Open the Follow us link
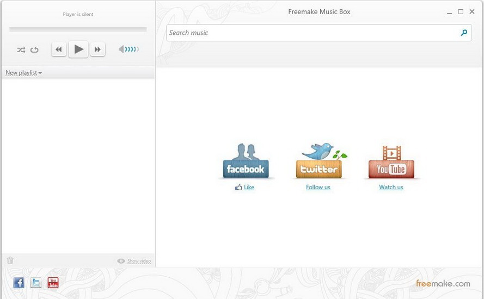 (318, 187)
